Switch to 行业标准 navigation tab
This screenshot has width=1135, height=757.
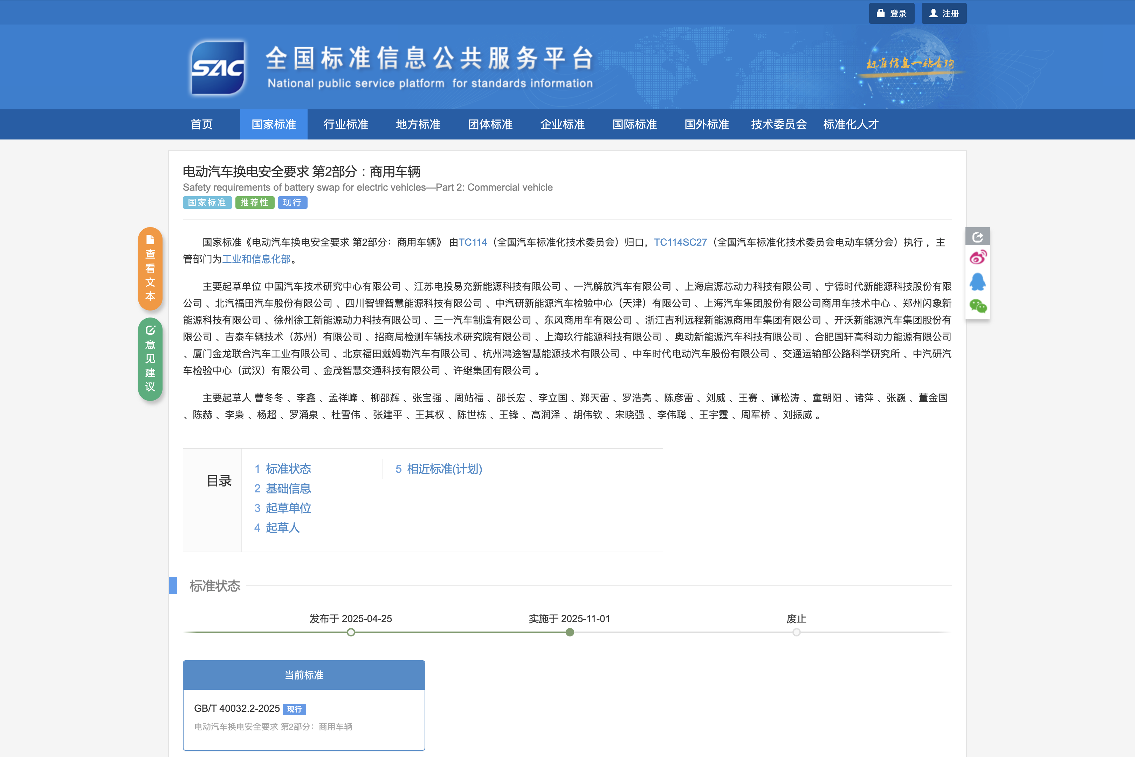click(x=345, y=124)
